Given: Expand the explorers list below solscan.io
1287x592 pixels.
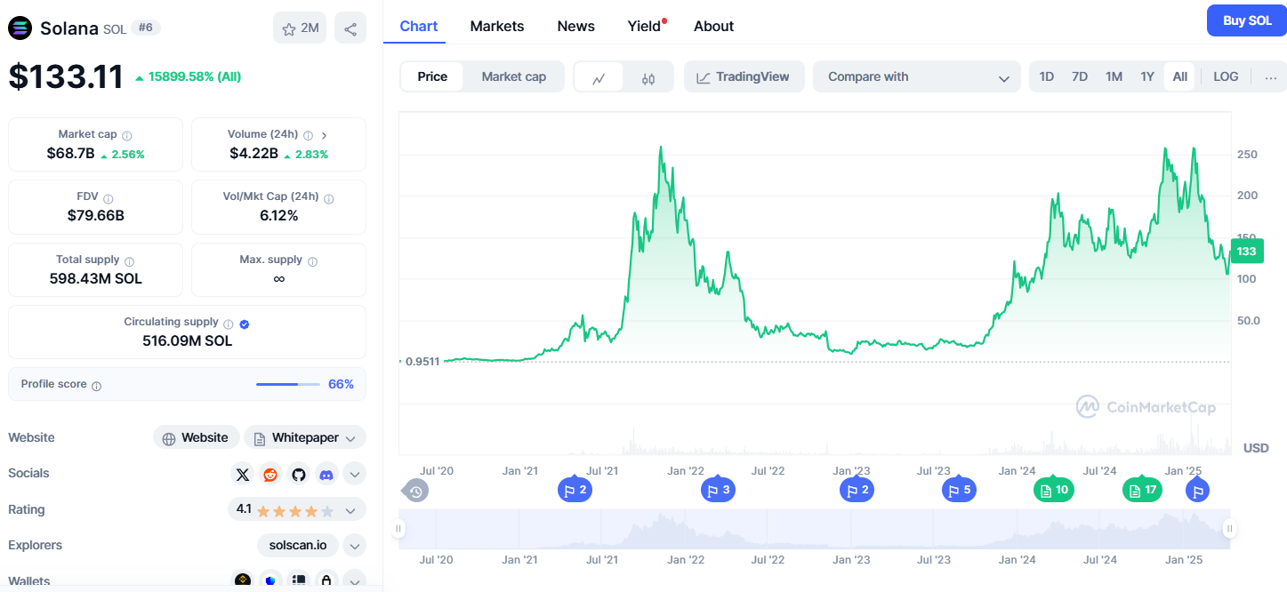Looking at the screenshot, I should [354, 545].
